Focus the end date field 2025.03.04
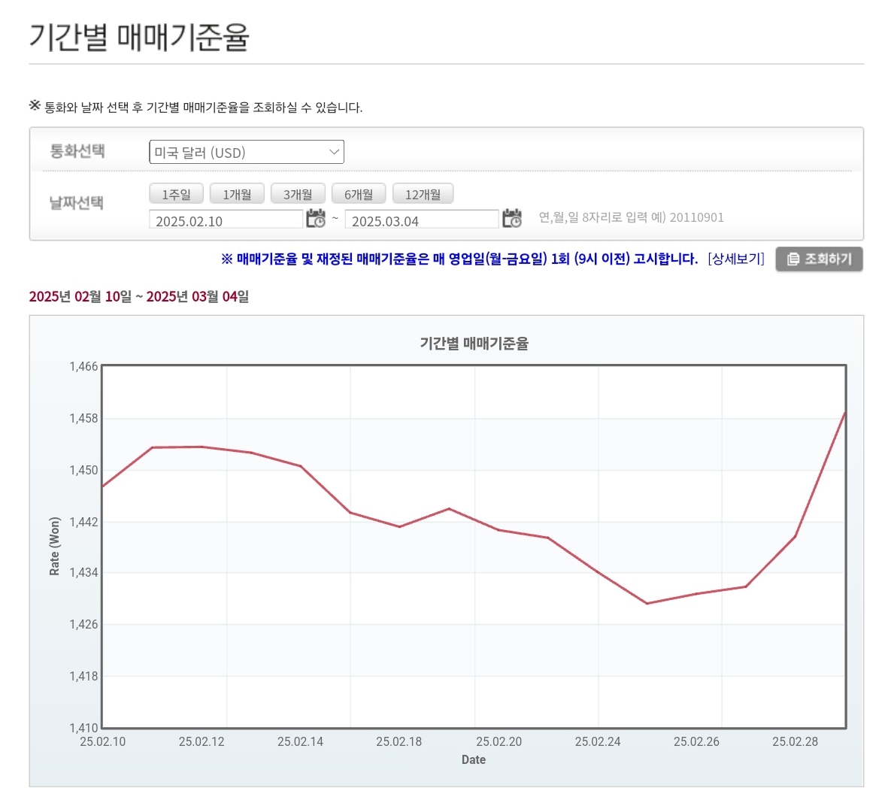Viewport: 891px width, 803px height. tap(422, 220)
